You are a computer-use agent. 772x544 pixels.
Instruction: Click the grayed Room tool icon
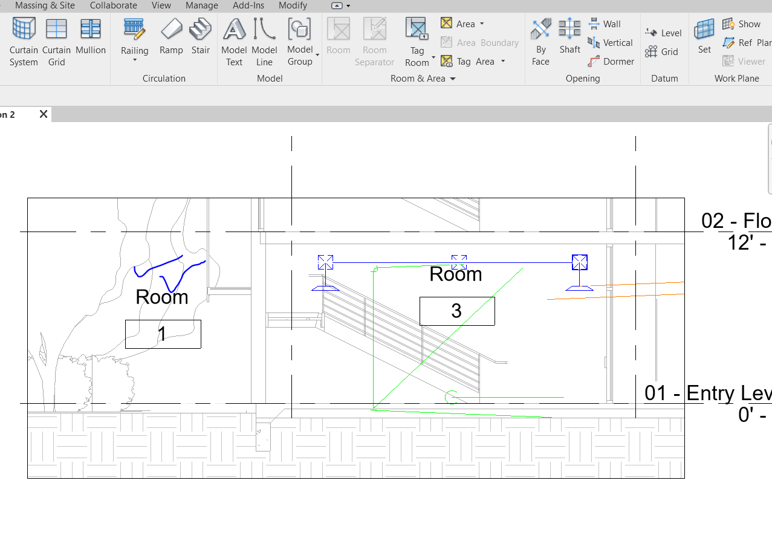339,28
